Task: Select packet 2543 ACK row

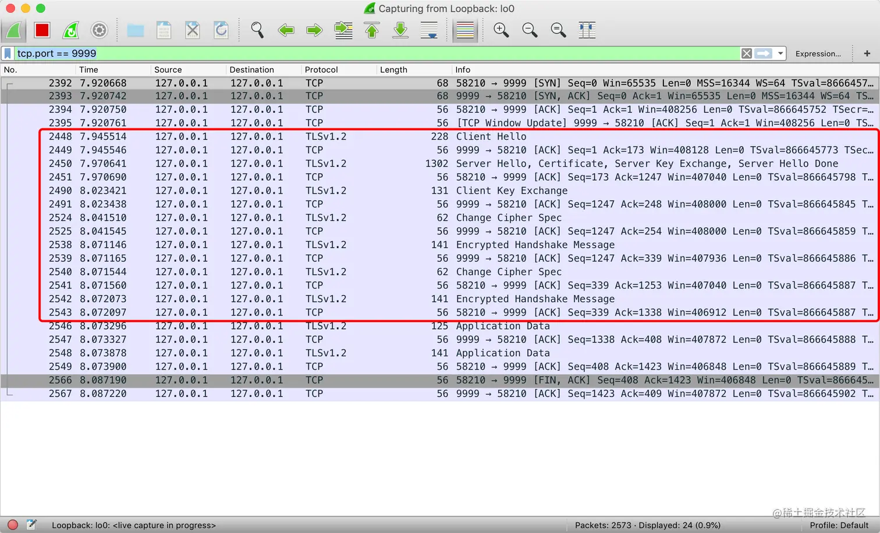Action: point(440,312)
